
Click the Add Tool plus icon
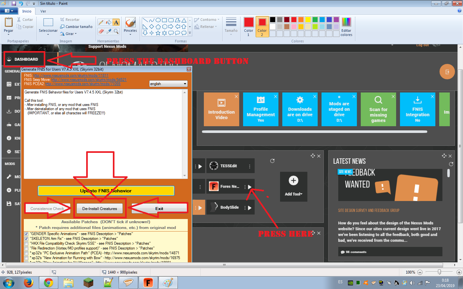click(293, 180)
